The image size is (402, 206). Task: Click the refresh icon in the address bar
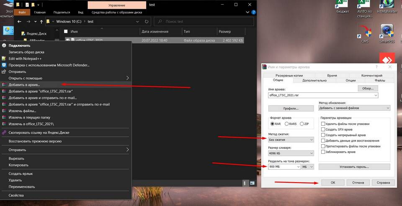(x=145, y=21)
